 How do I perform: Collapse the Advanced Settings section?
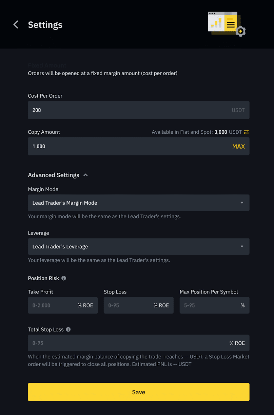tap(86, 175)
